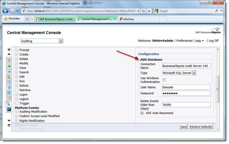Go back using the browser Back arrow

click(x=5, y=11)
